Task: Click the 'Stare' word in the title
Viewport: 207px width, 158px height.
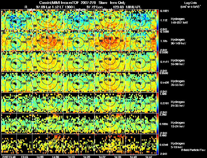Action: pos(103,3)
